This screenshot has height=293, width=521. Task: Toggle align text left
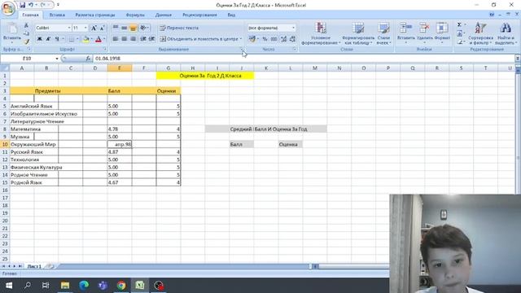tap(116, 39)
